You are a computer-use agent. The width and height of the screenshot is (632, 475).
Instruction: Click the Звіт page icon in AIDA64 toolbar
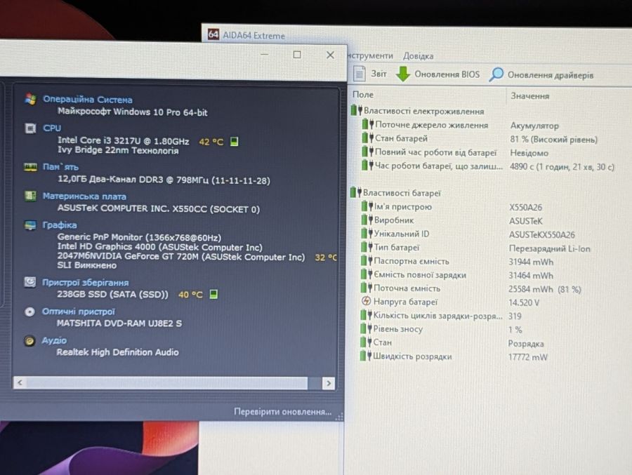(359, 74)
